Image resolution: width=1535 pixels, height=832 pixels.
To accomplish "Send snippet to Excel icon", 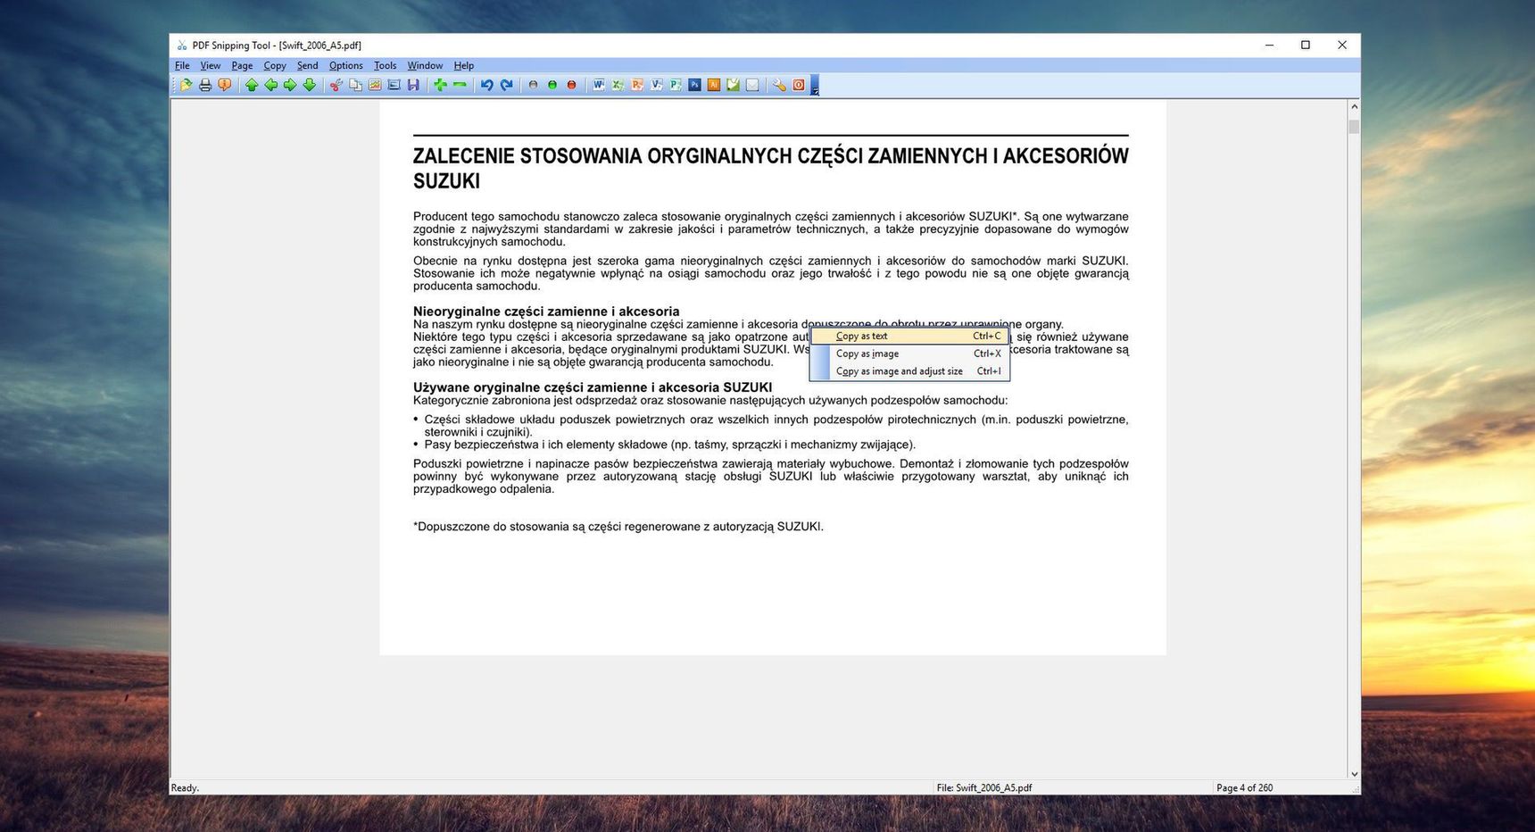I will pyautogui.click(x=618, y=85).
